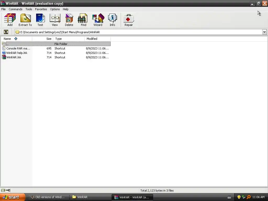
Task: Switch to WinRAR - WinRAR (e... taskbar button
Action: click(132, 197)
